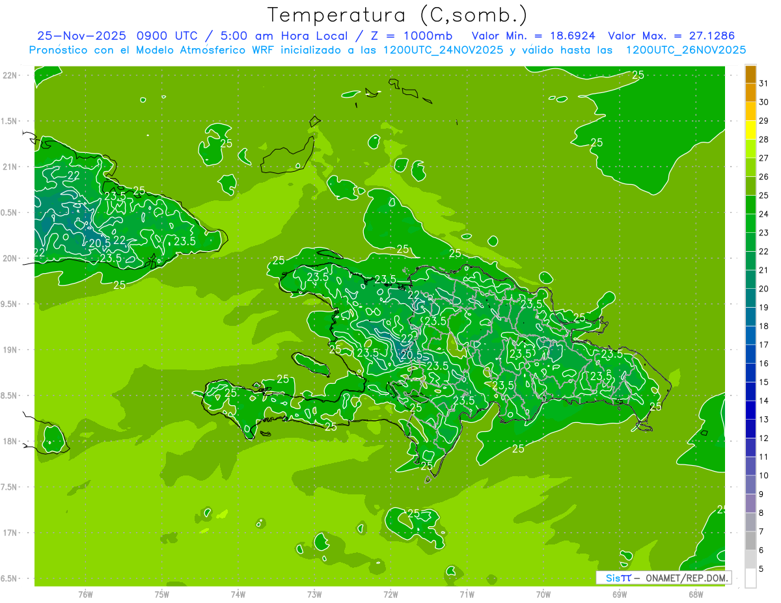
Task: Click light green swatch between 26 and 27
Action: tap(750, 167)
